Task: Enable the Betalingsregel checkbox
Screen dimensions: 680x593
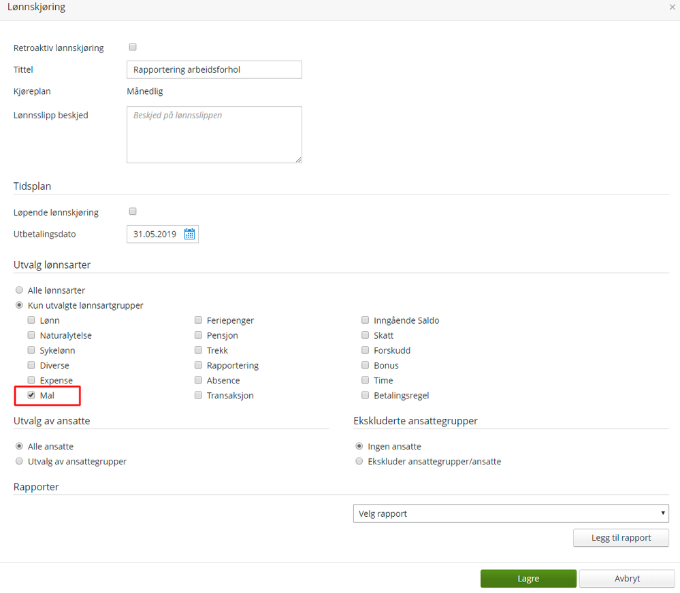Action: (x=365, y=395)
